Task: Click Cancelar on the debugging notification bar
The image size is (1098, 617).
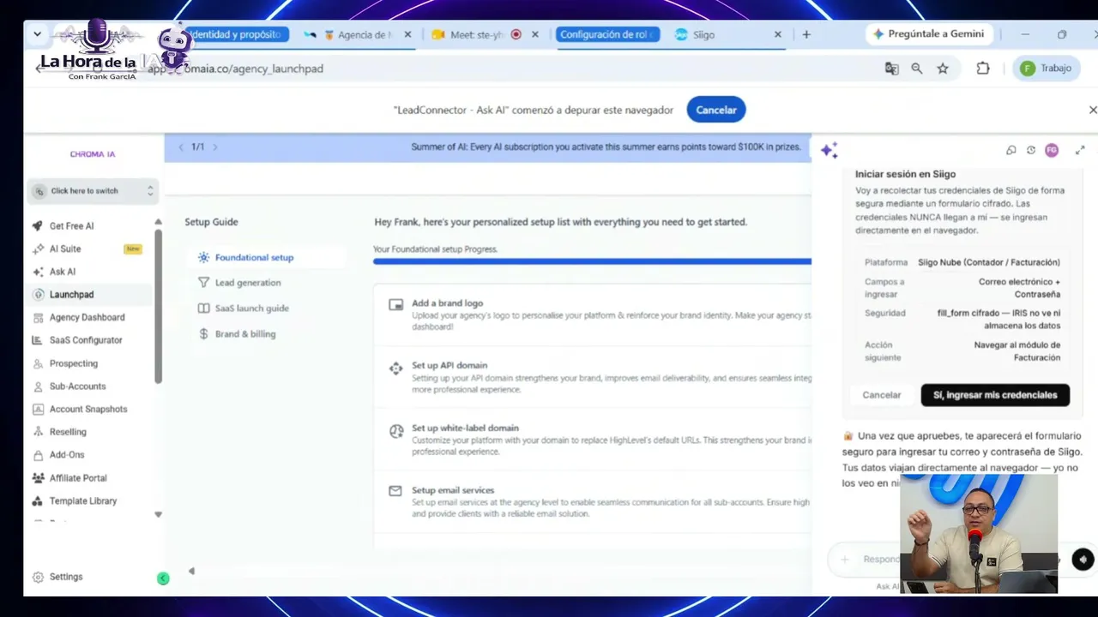Action: (x=716, y=110)
